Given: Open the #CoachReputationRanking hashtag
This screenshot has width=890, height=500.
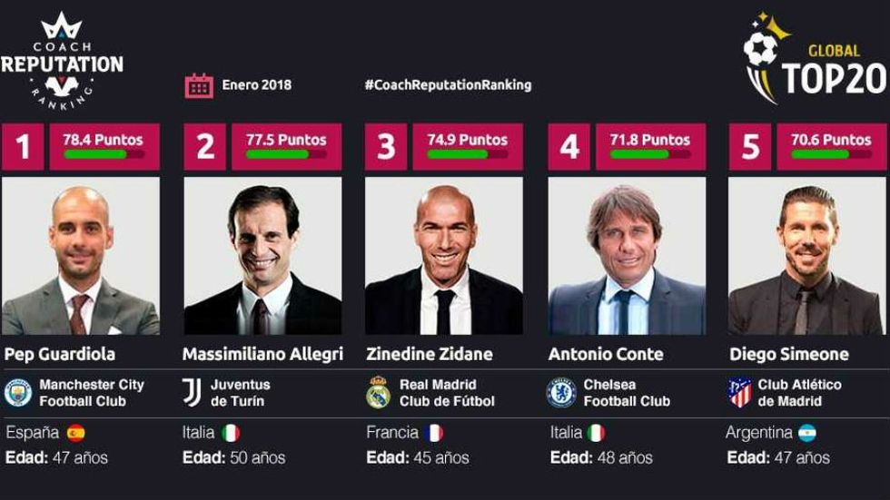Looking at the screenshot, I should [x=448, y=85].
